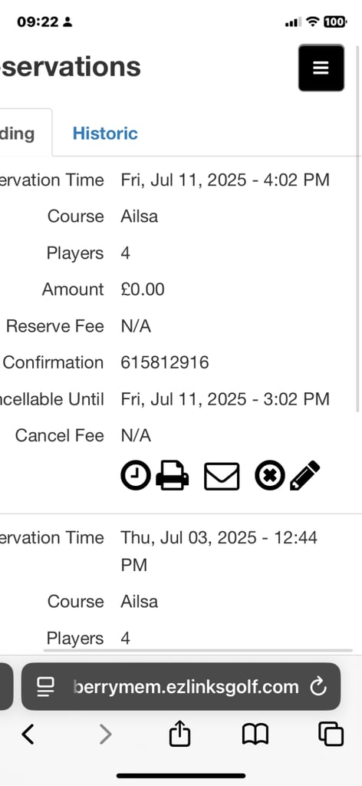
Task: Open the Safari share sheet
Action: click(x=180, y=735)
